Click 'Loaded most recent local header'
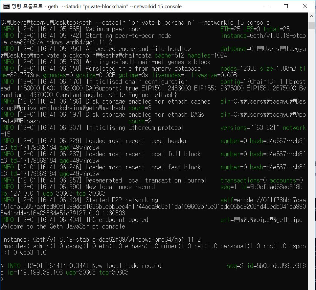Image resolution: width=316 pixels, height=290 pixels. point(136,141)
